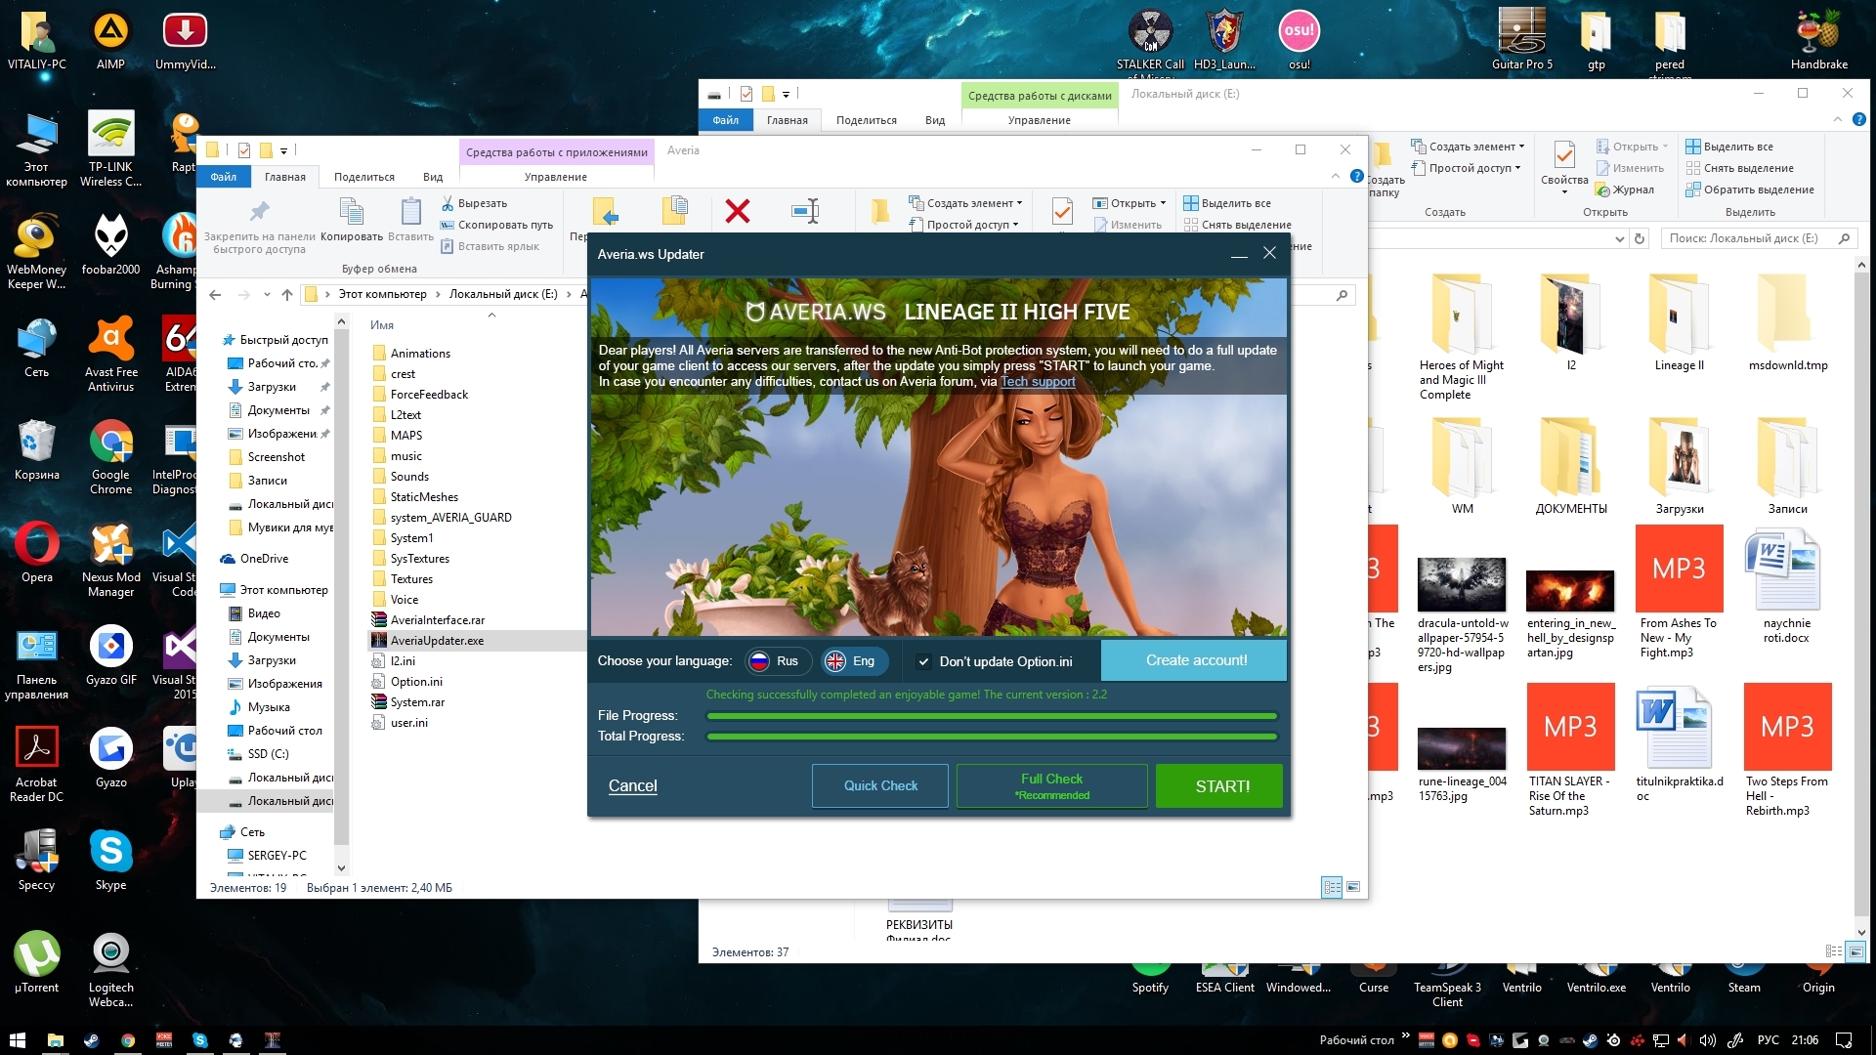Open Skype from the taskbar
Image resolution: width=1876 pixels, height=1055 pixels.
click(200, 1040)
